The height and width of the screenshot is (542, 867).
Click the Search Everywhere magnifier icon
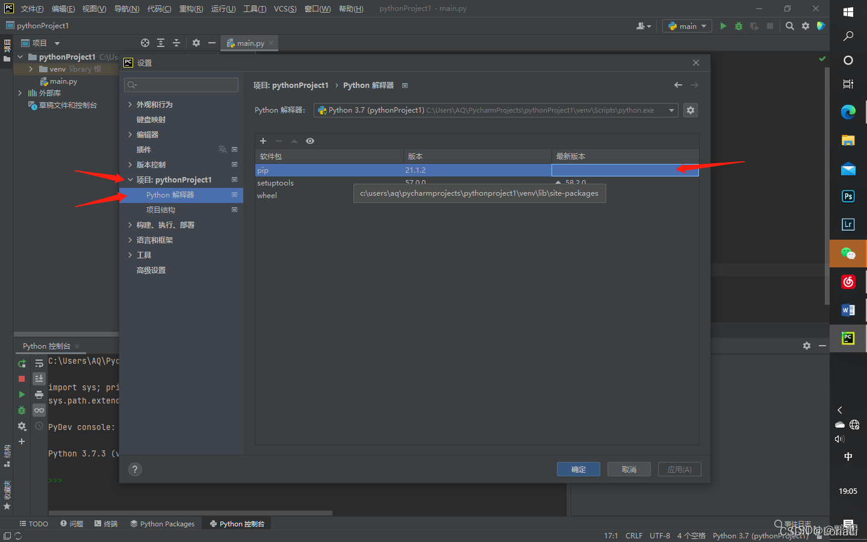click(x=790, y=26)
